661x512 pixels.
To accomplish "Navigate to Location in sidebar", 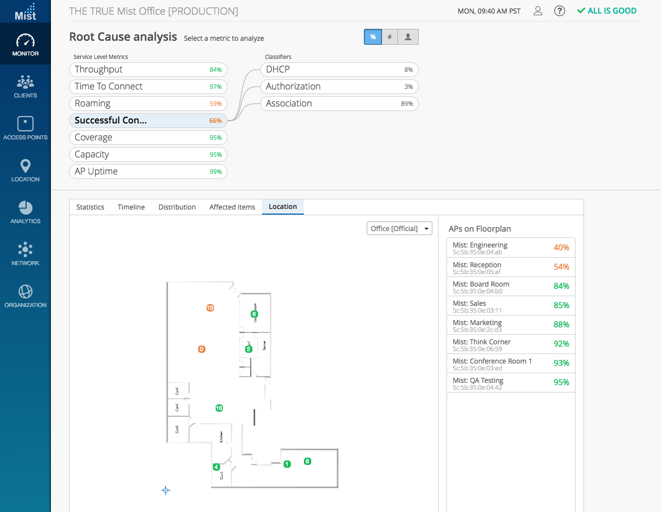I will [x=25, y=171].
